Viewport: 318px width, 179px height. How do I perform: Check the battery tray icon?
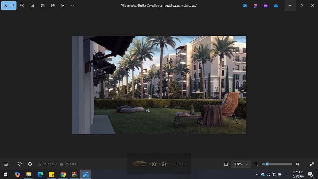[280, 174]
